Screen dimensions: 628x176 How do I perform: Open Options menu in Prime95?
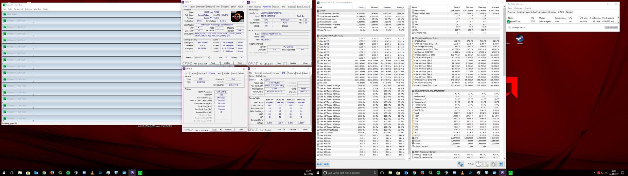click(x=28, y=9)
